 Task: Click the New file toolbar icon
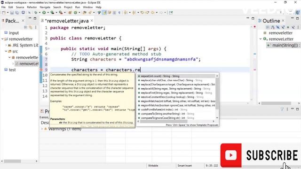click(x=3, y=13)
